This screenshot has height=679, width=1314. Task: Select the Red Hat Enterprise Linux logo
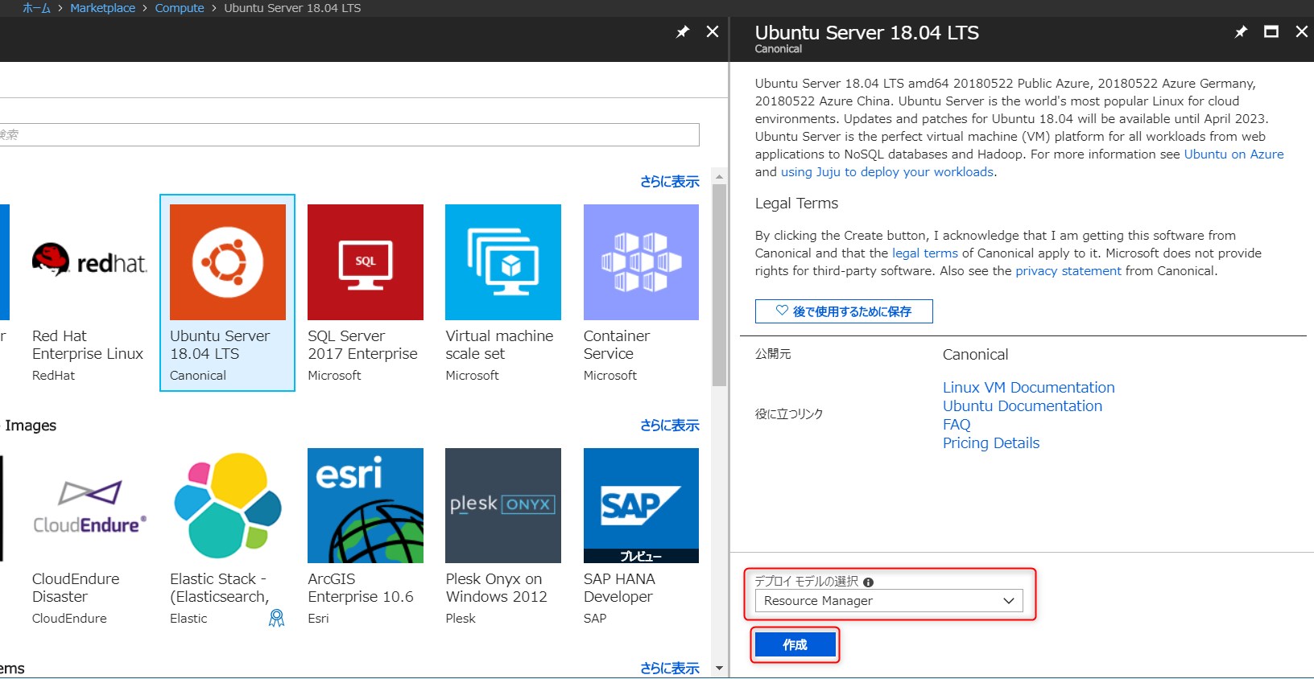(x=89, y=262)
